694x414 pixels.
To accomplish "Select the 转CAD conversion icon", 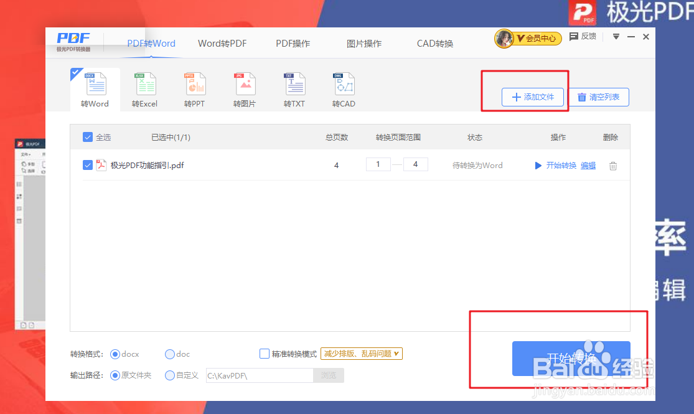I will pos(344,84).
